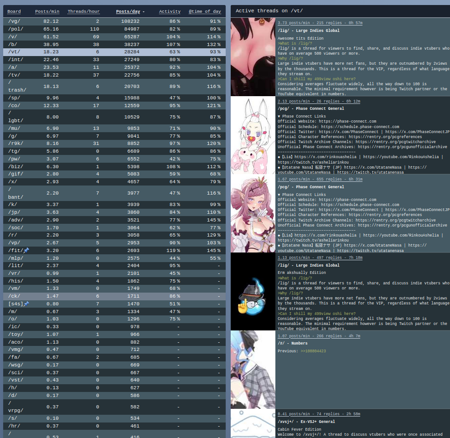Open thread stats link 1.13 posts/min
The image size is (450, 438).
tap(320, 258)
